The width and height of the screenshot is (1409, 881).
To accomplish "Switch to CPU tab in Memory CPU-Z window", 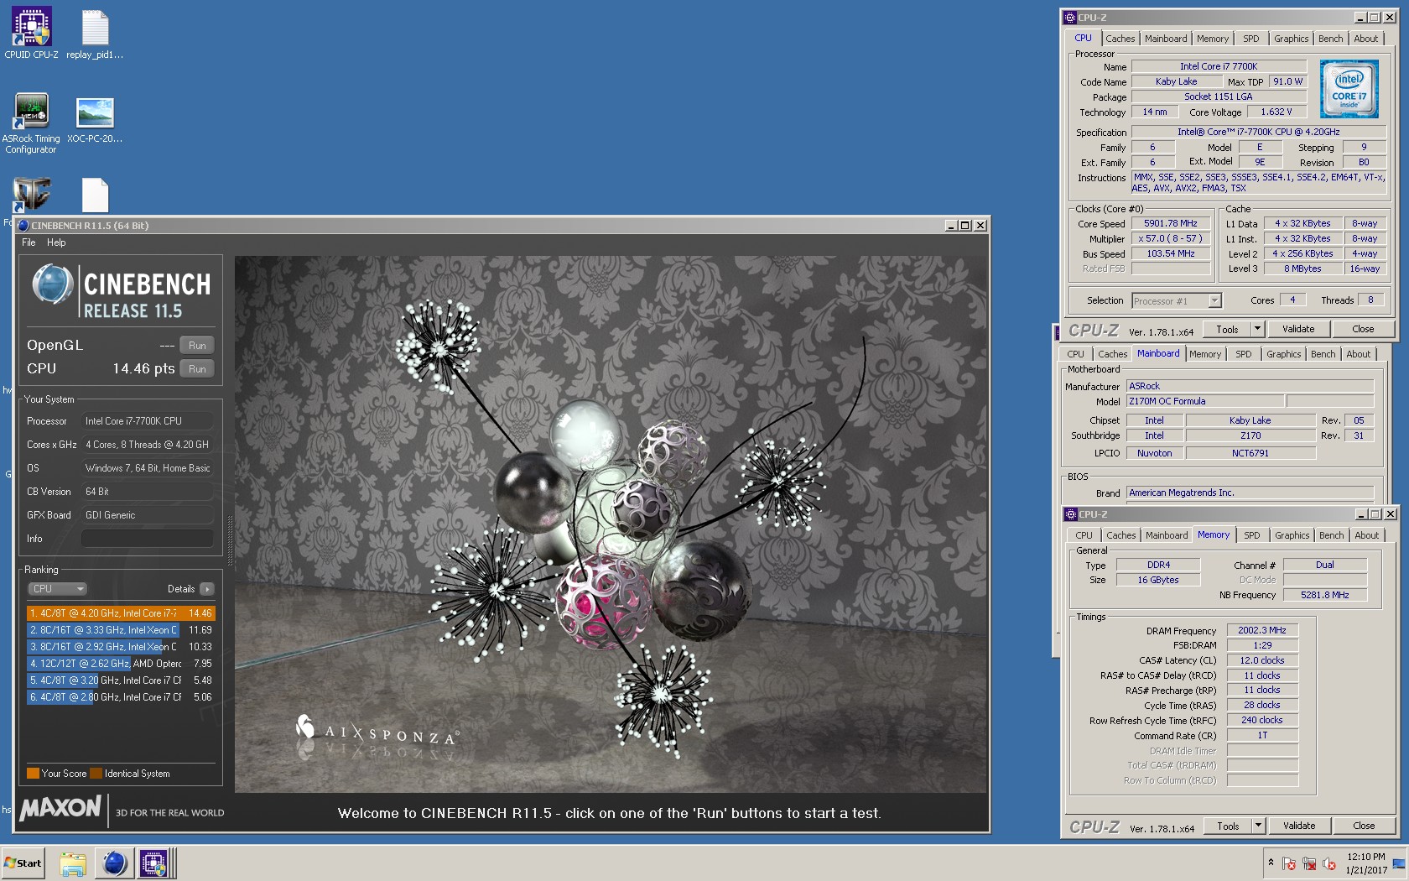I will [x=1084, y=535].
